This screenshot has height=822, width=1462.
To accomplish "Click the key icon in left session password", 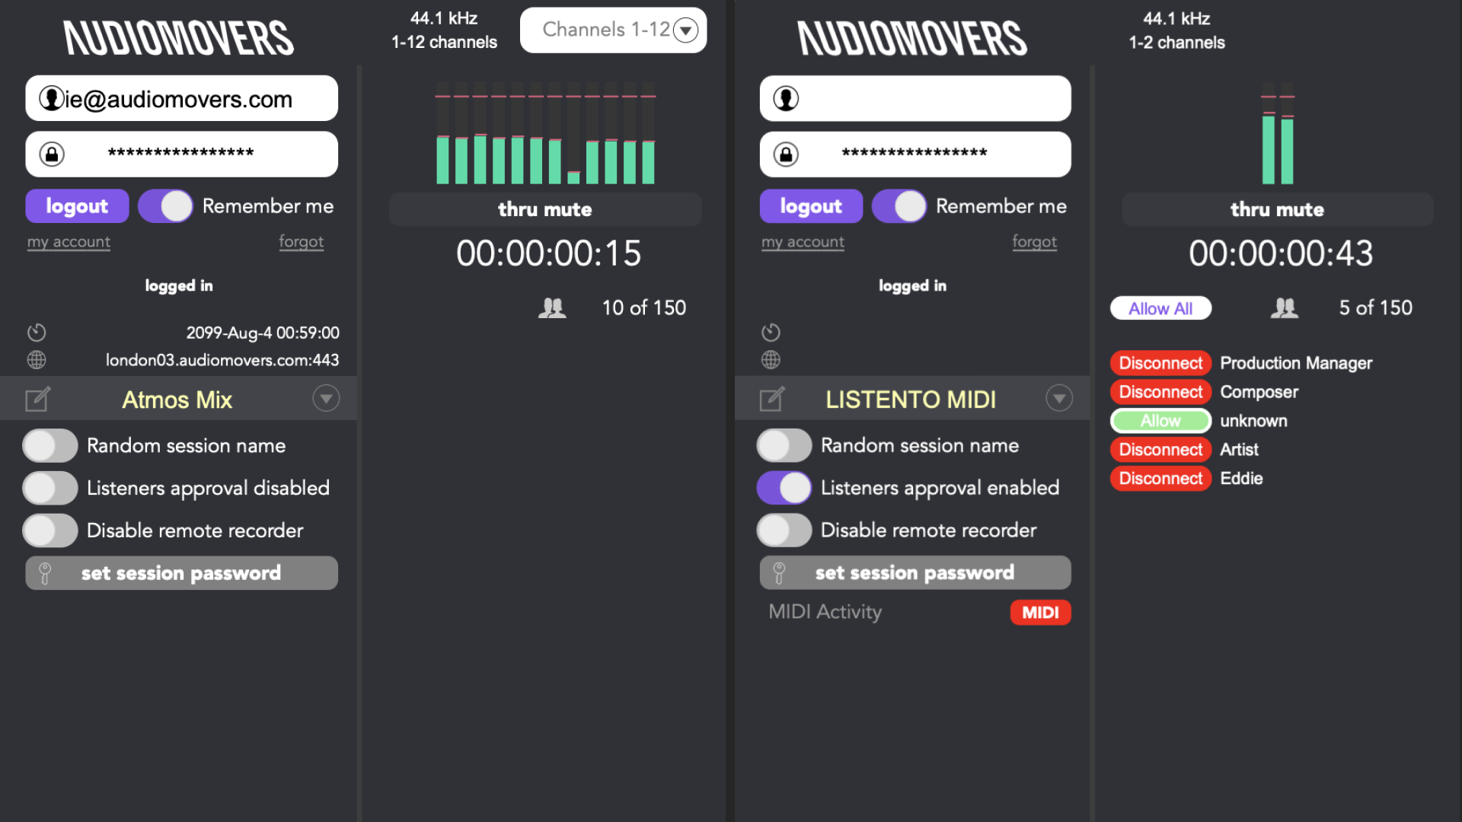I will point(45,574).
